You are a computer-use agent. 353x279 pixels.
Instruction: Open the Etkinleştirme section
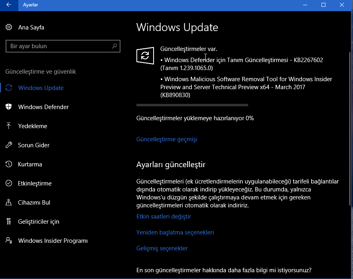(x=35, y=183)
